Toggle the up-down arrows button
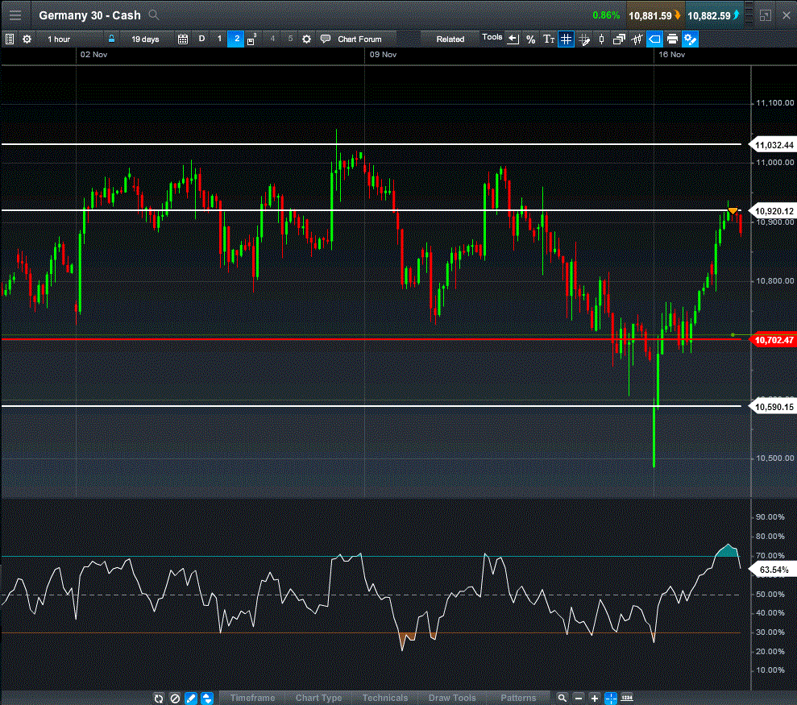Screen dimensions: 797x705 click(207, 699)
